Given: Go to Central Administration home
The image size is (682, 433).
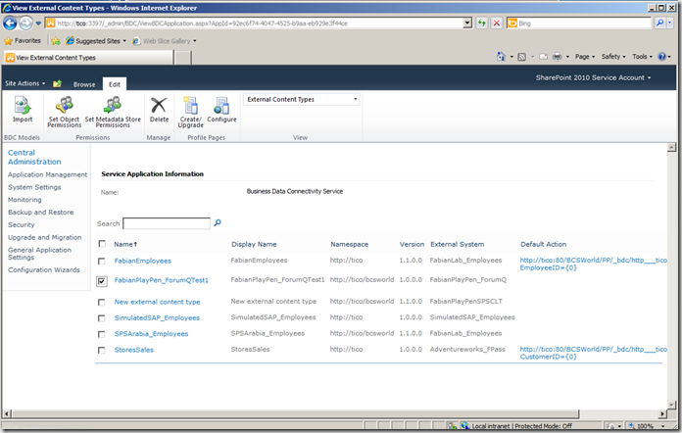Looking at the screenshot, I should pos(34,157).
